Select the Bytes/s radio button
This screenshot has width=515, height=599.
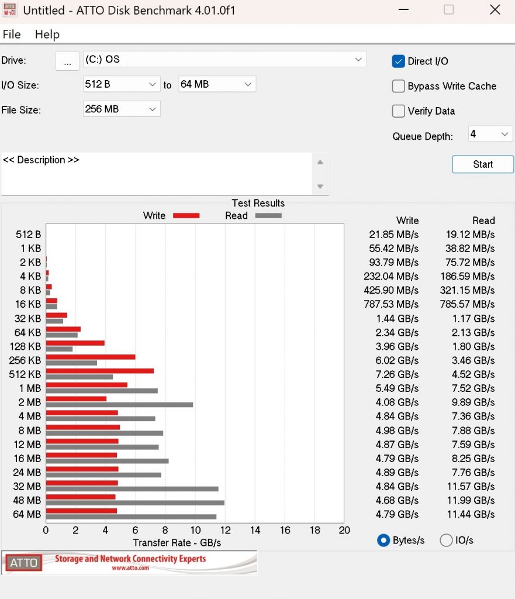(x=383, y=541)
